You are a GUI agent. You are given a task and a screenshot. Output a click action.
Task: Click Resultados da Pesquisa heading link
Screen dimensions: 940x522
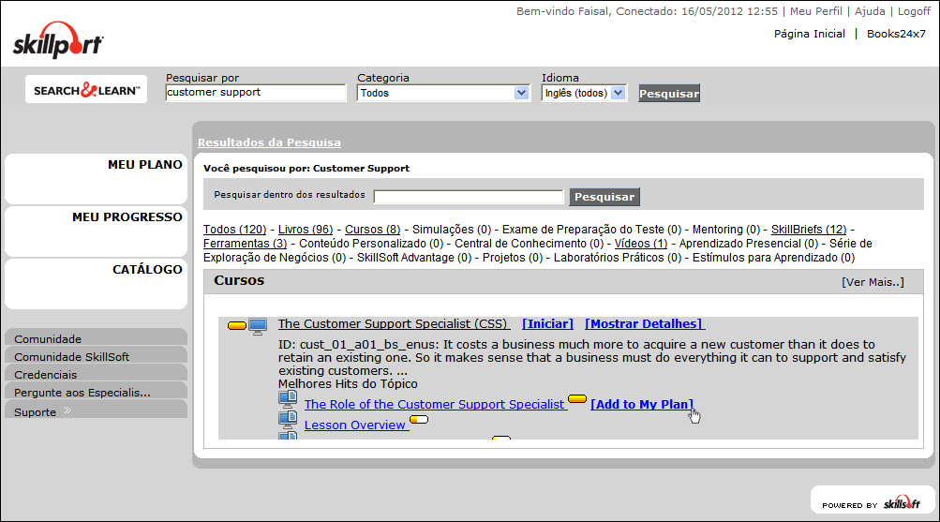click(269, 142)
